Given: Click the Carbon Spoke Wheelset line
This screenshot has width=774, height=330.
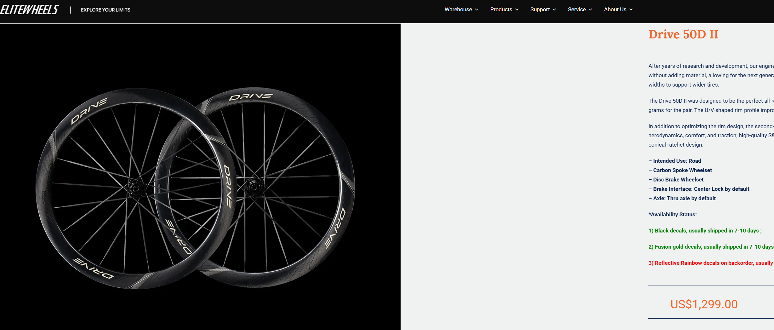Looking at the screenshot, I should pos(680,170).
